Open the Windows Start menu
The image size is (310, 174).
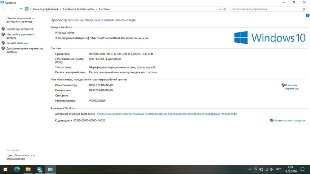pos(5,169)
